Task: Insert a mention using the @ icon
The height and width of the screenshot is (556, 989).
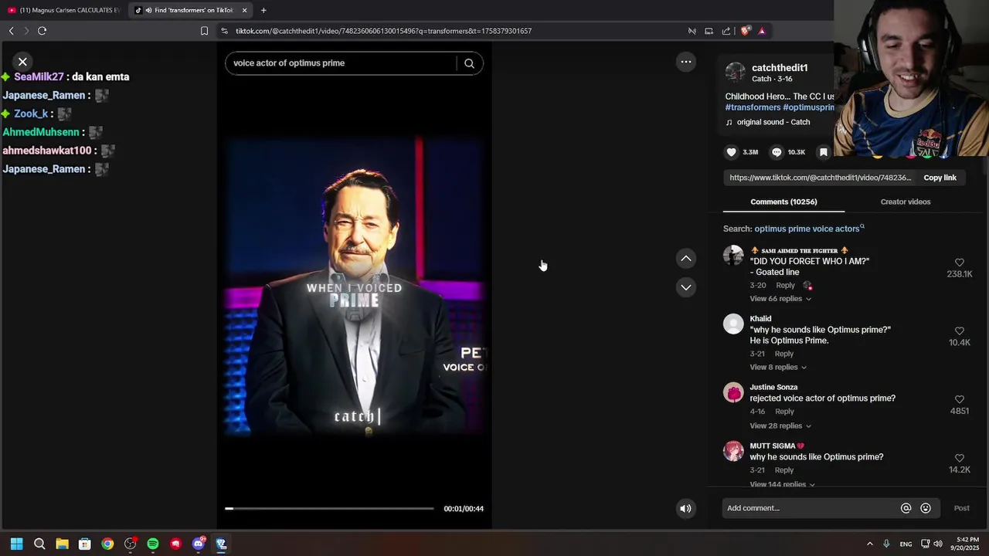Action: (x=906, y=508)
